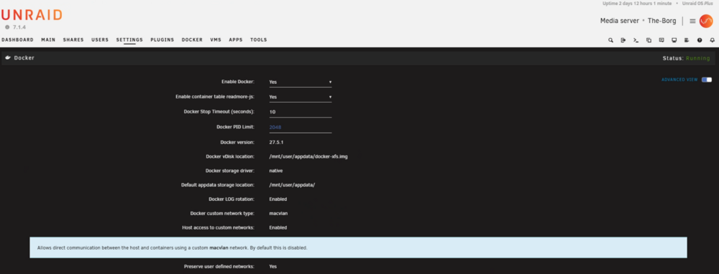Open the search magnifier icon
Viewport: 719px width, 274px height.
610,40
